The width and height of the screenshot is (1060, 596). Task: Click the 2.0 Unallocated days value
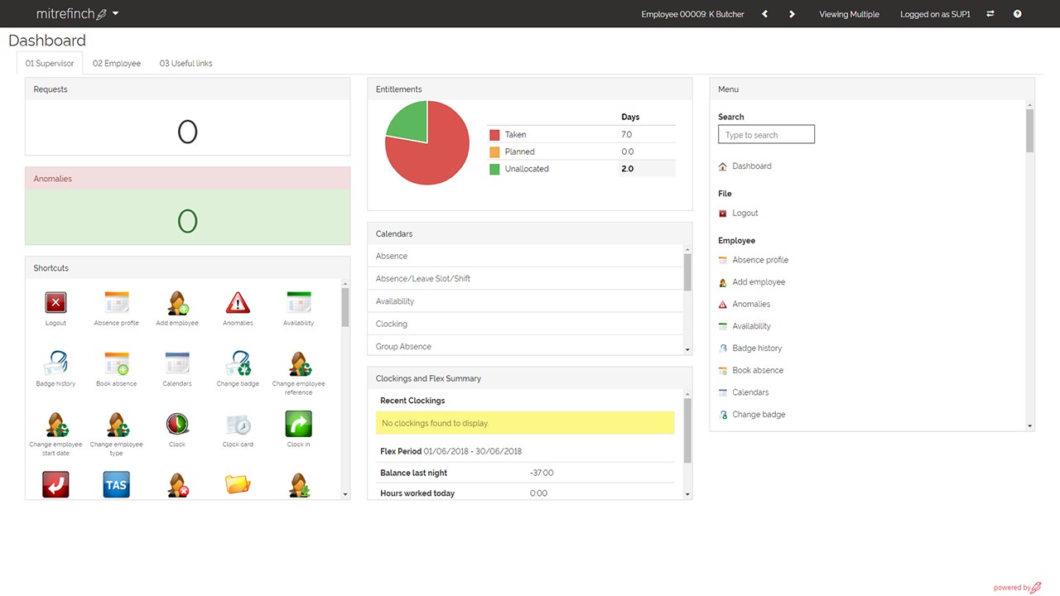coord(628,169)
